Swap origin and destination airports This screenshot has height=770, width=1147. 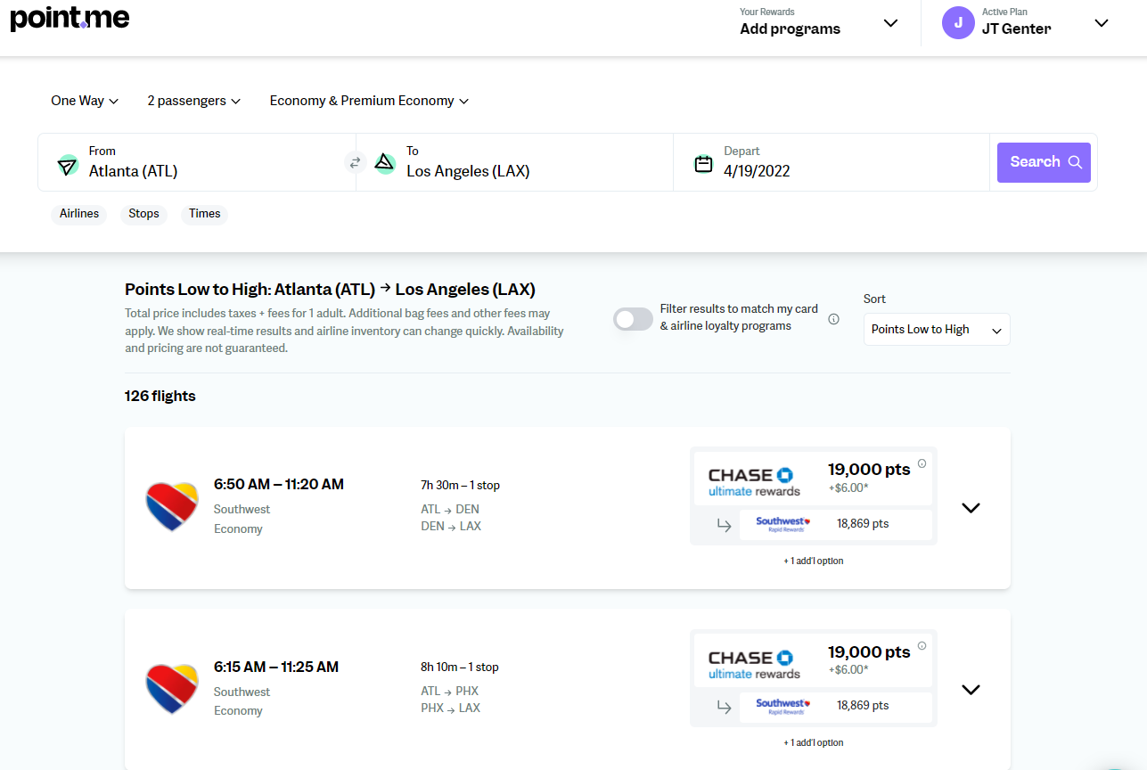coord(355,162)
